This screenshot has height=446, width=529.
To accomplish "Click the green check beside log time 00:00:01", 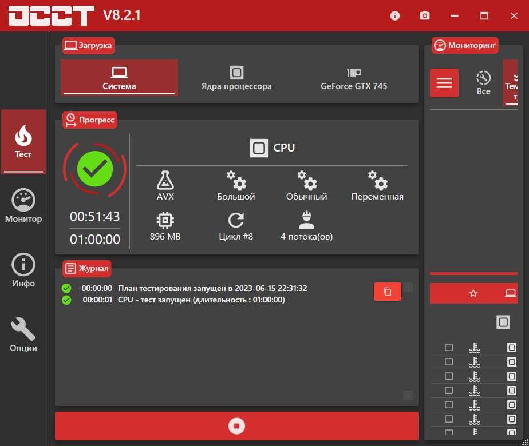I will [x=66, y=300].
